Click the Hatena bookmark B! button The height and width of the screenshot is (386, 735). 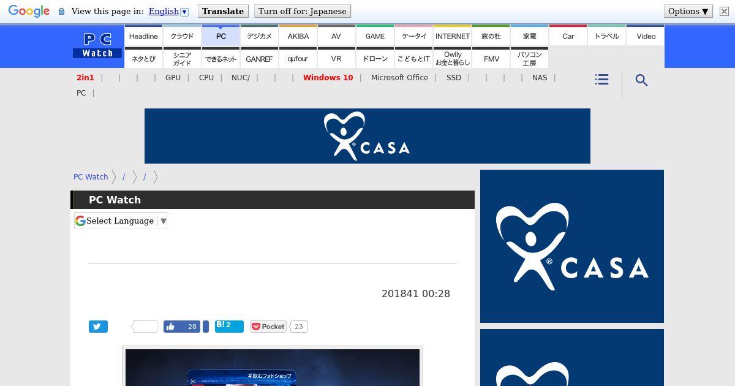coord(229,326)
